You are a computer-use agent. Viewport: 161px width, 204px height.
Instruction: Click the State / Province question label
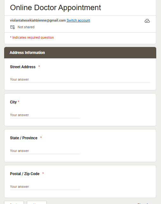click(x=24, y=138)
